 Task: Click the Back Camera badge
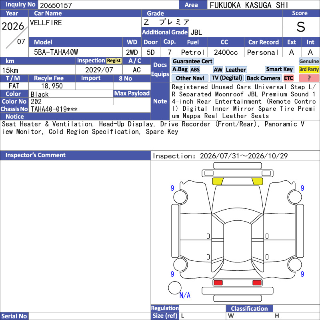[x=264, y=78]
